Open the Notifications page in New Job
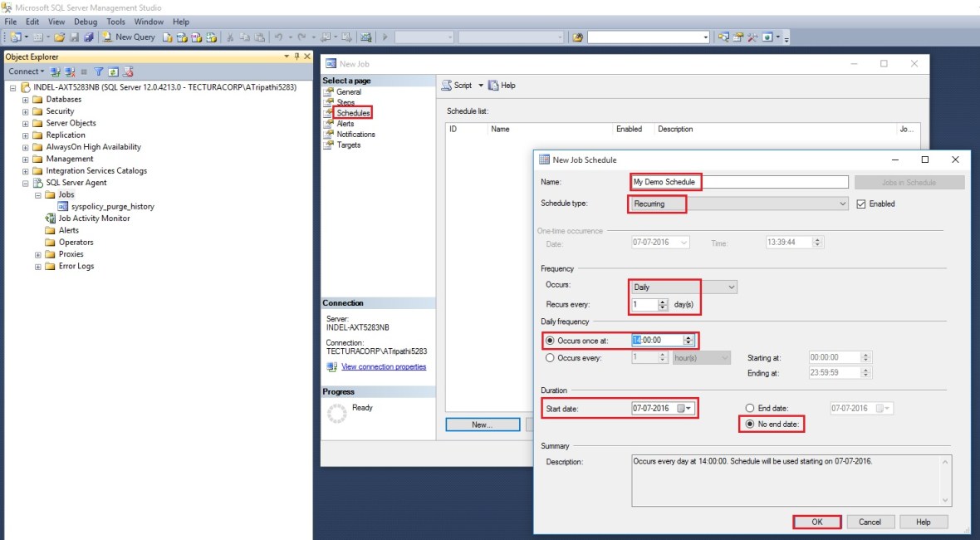Image resolution: width=980 pixels, height=540 pixels. pyautogui.click(x=355, y=135)
